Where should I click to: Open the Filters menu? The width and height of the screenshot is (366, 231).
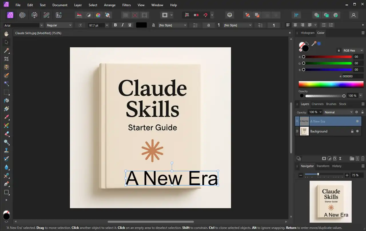(x=126, y=5)
